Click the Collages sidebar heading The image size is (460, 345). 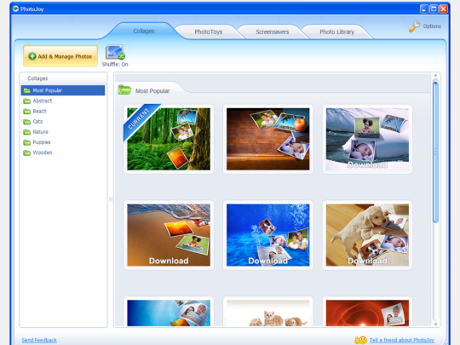coord(37,78)
